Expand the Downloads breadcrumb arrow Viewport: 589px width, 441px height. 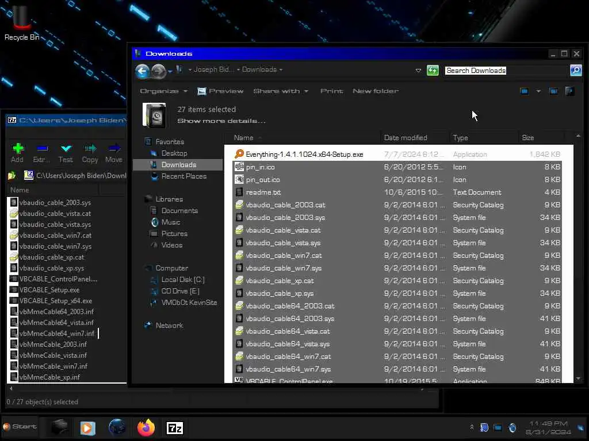point(281,69)
